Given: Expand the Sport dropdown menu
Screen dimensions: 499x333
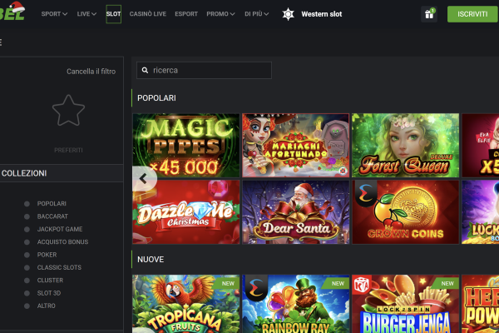Looking at the screenshot, I should pos(54,14).
